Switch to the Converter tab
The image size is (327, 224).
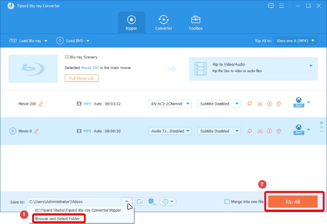[163, 23]
